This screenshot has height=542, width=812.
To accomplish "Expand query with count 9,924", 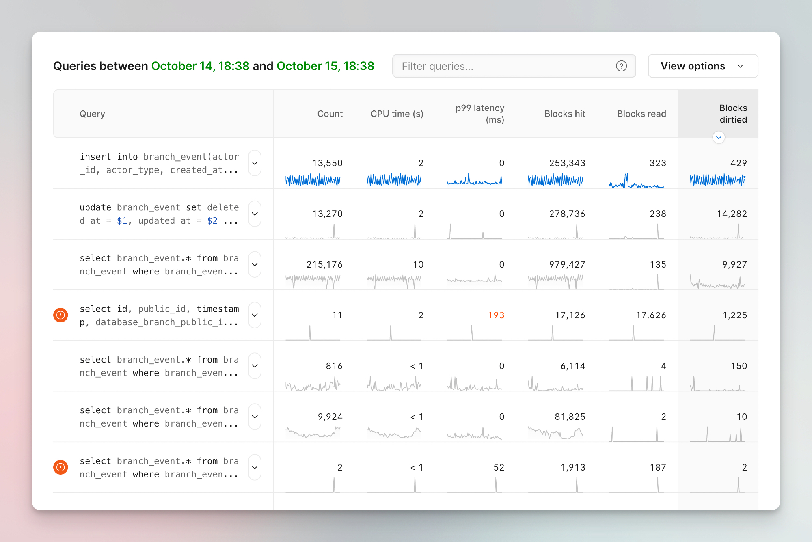I will [x=255, y=417].
